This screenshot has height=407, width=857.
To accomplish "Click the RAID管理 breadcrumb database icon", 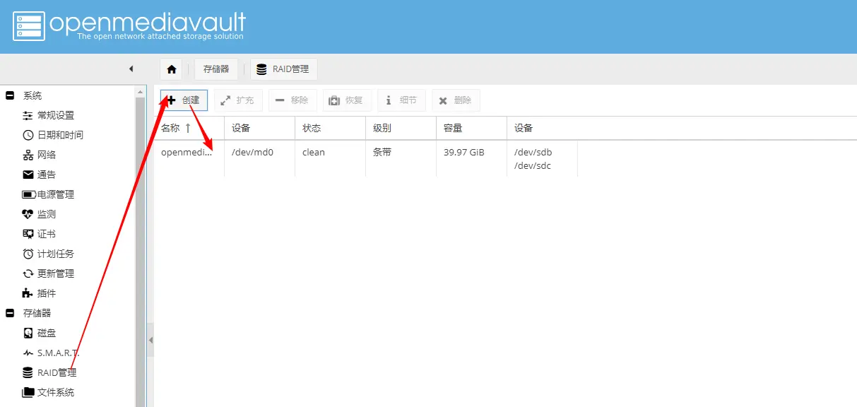I will click(x=262, y=69).
